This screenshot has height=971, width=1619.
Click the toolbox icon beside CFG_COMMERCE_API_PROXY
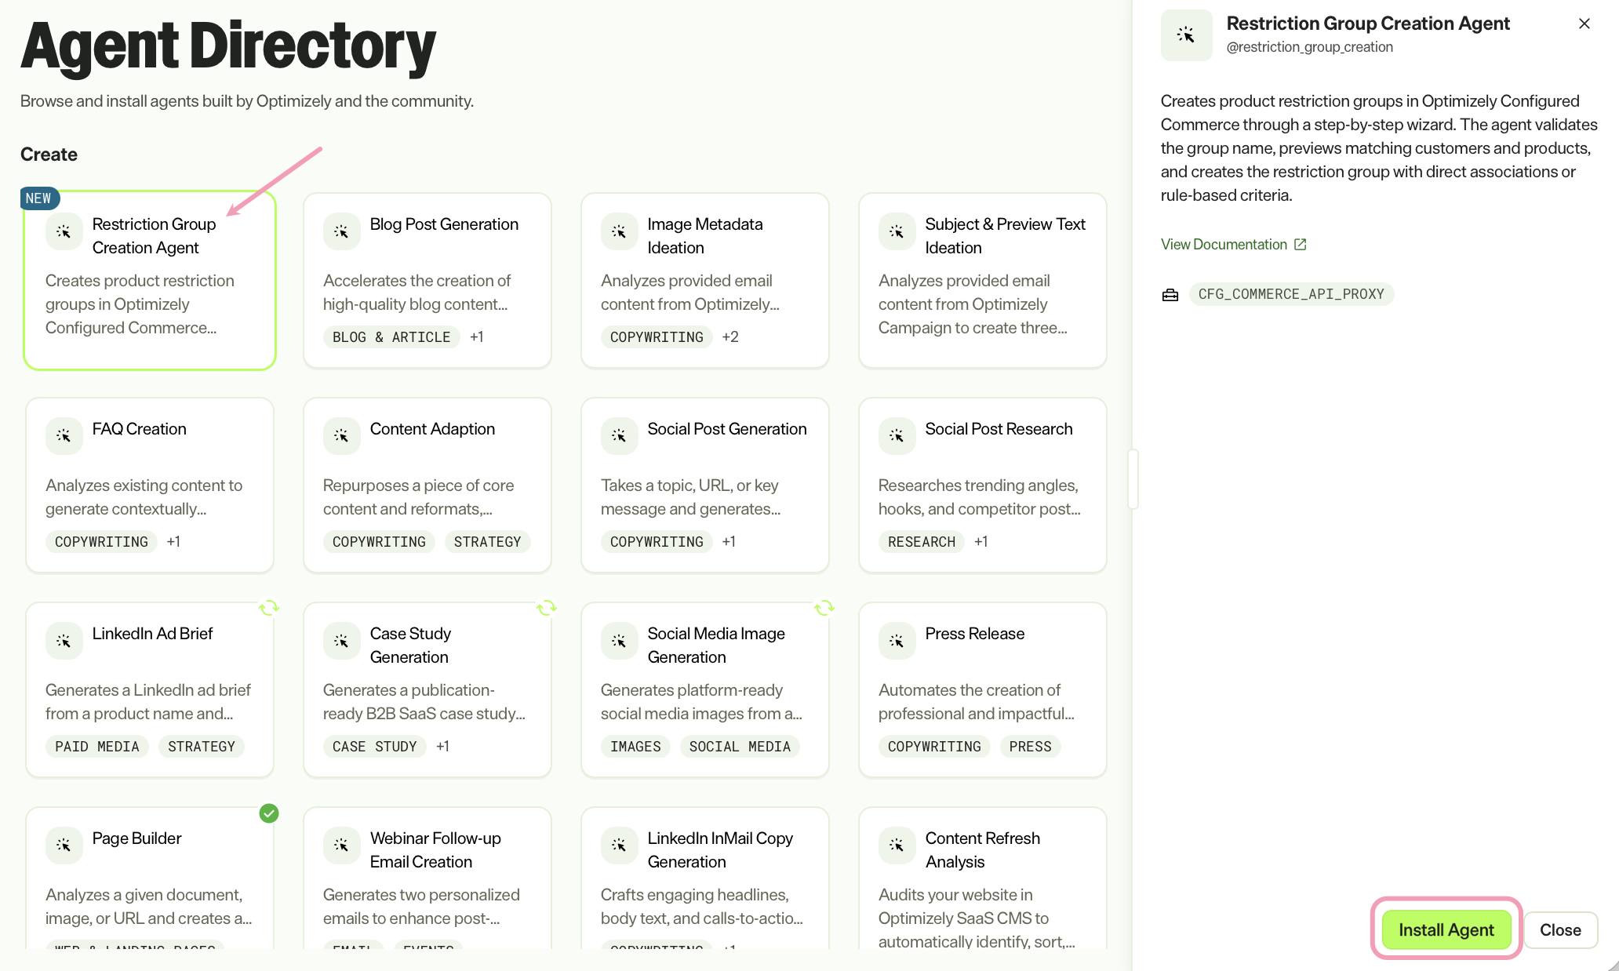pos(1170,295)
